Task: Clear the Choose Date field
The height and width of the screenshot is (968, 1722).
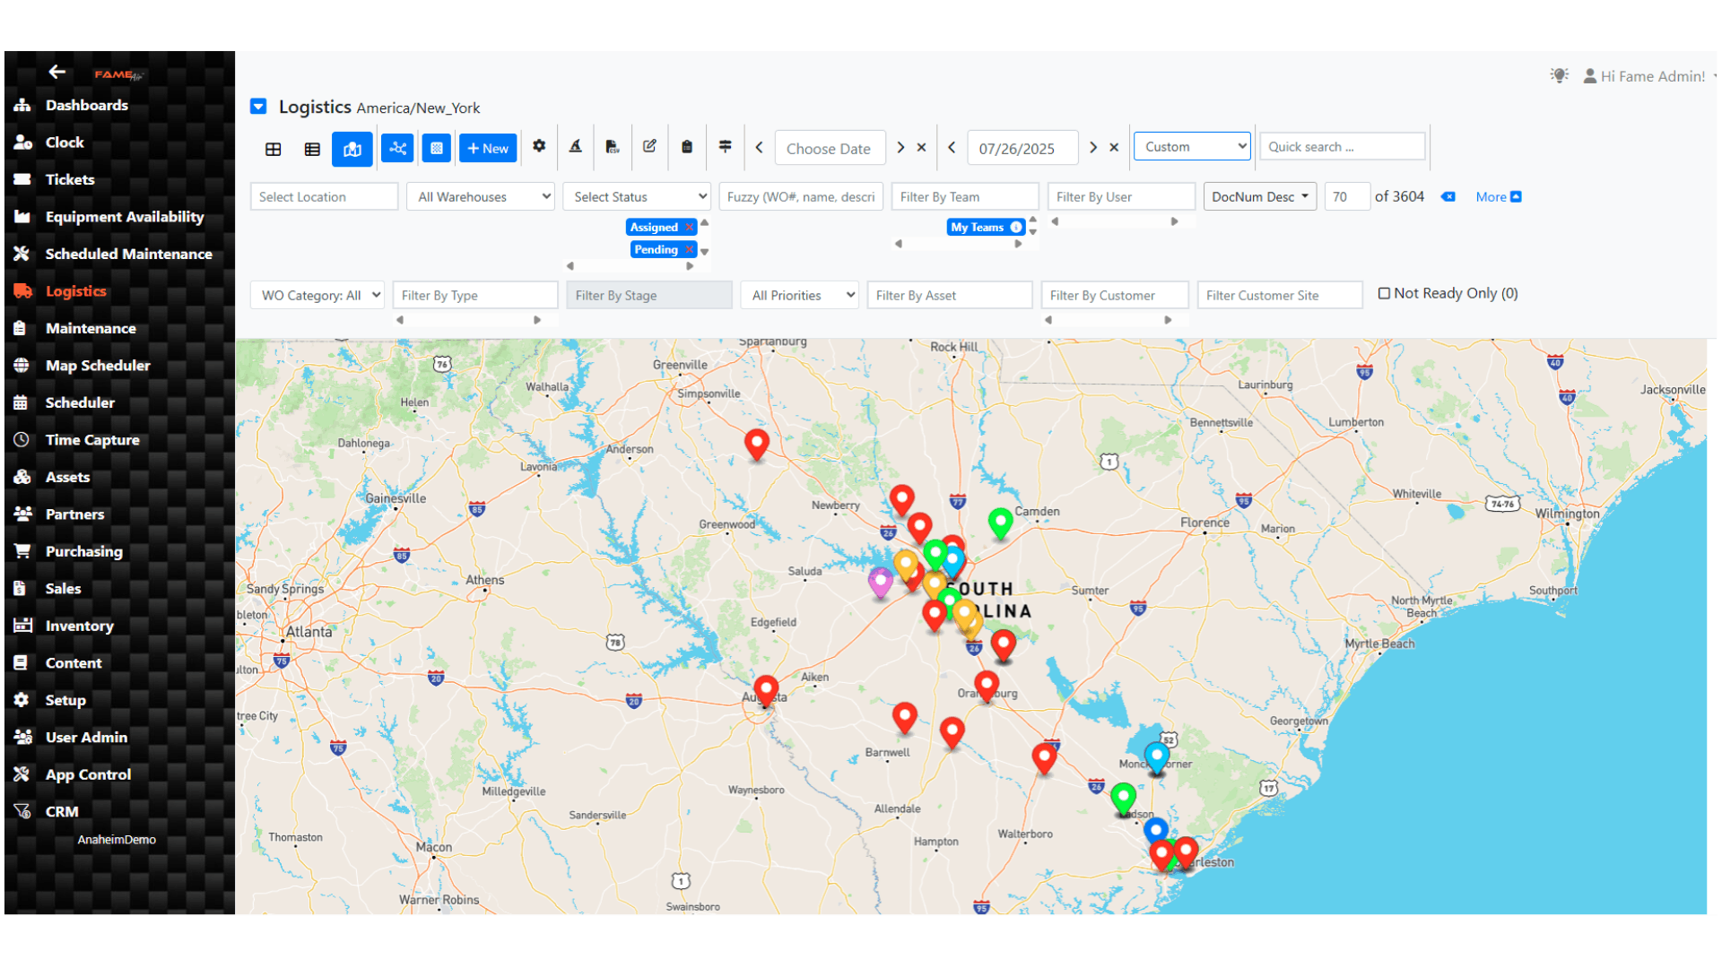Action: [x=921, y=147]
